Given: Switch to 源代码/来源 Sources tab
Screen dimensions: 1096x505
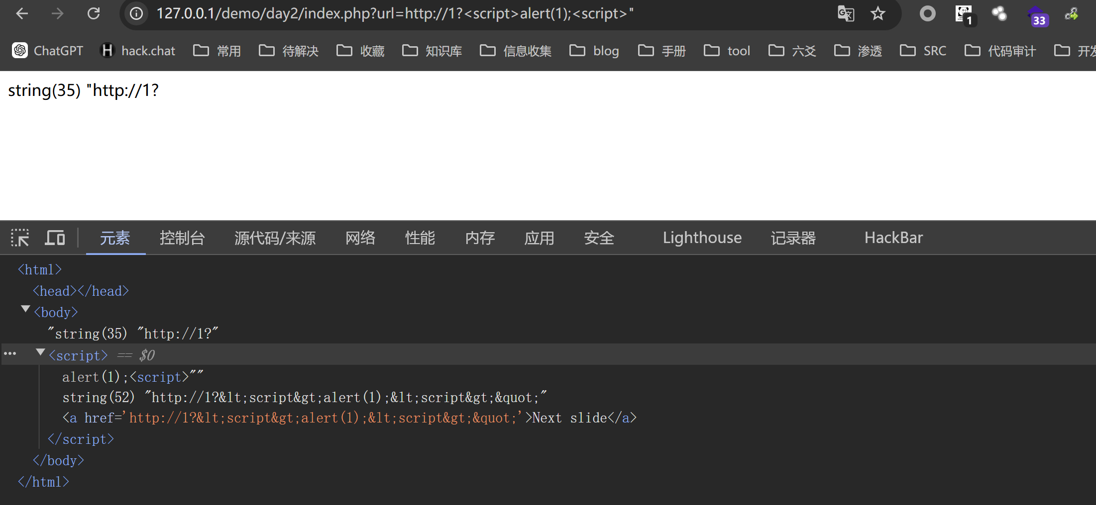Looking at the screenshot, I should pos(275,238).
